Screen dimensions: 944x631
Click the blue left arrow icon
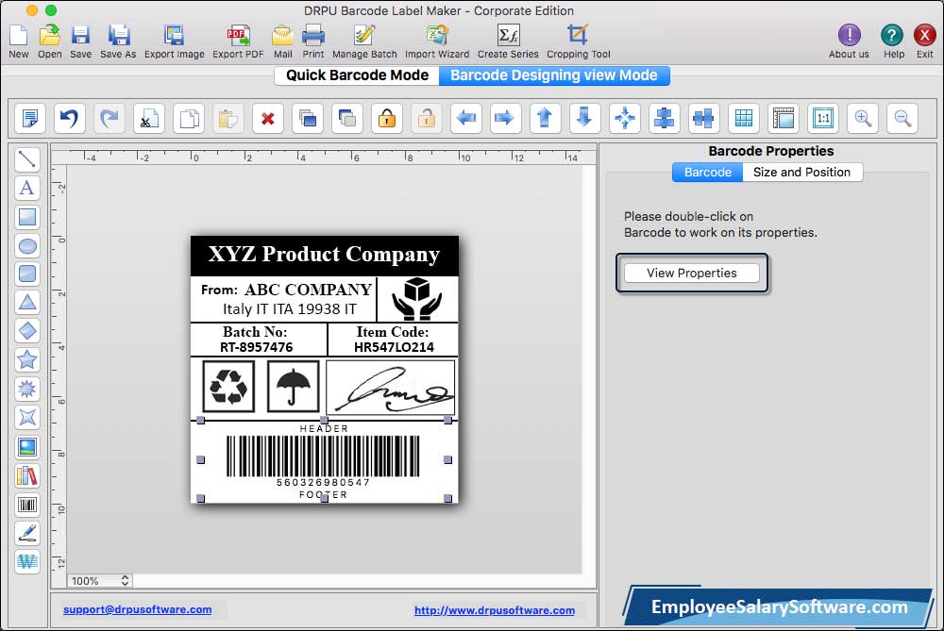[x=466, y=118]
